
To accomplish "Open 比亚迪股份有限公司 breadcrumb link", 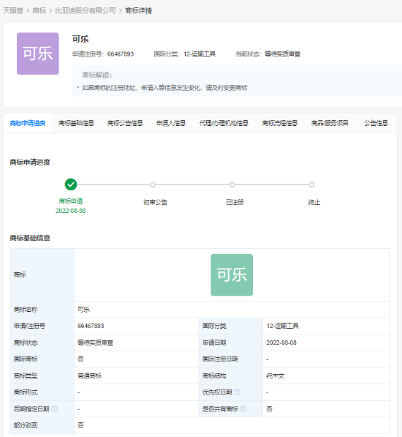I will pos(86,10).
